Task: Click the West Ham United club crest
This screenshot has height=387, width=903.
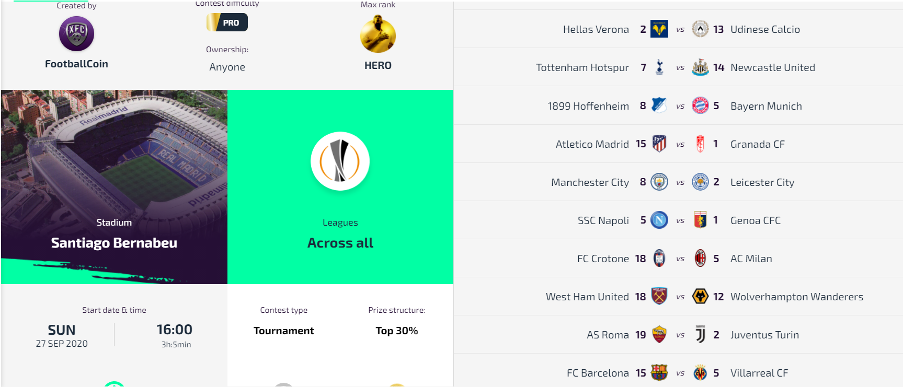Action: 659,296
